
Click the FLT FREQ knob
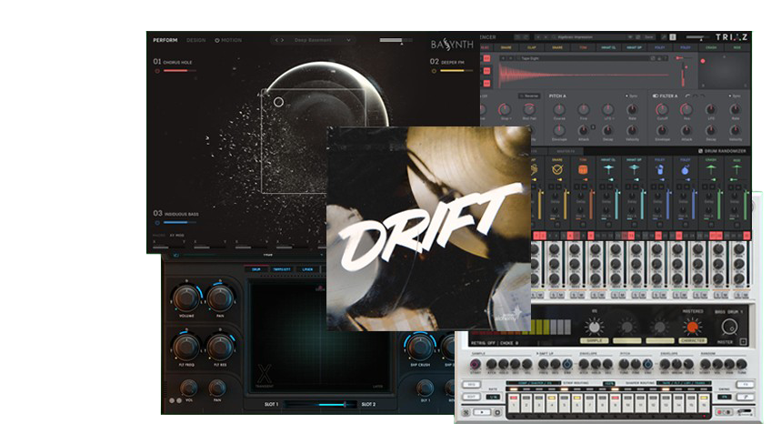tap(185, 347)
